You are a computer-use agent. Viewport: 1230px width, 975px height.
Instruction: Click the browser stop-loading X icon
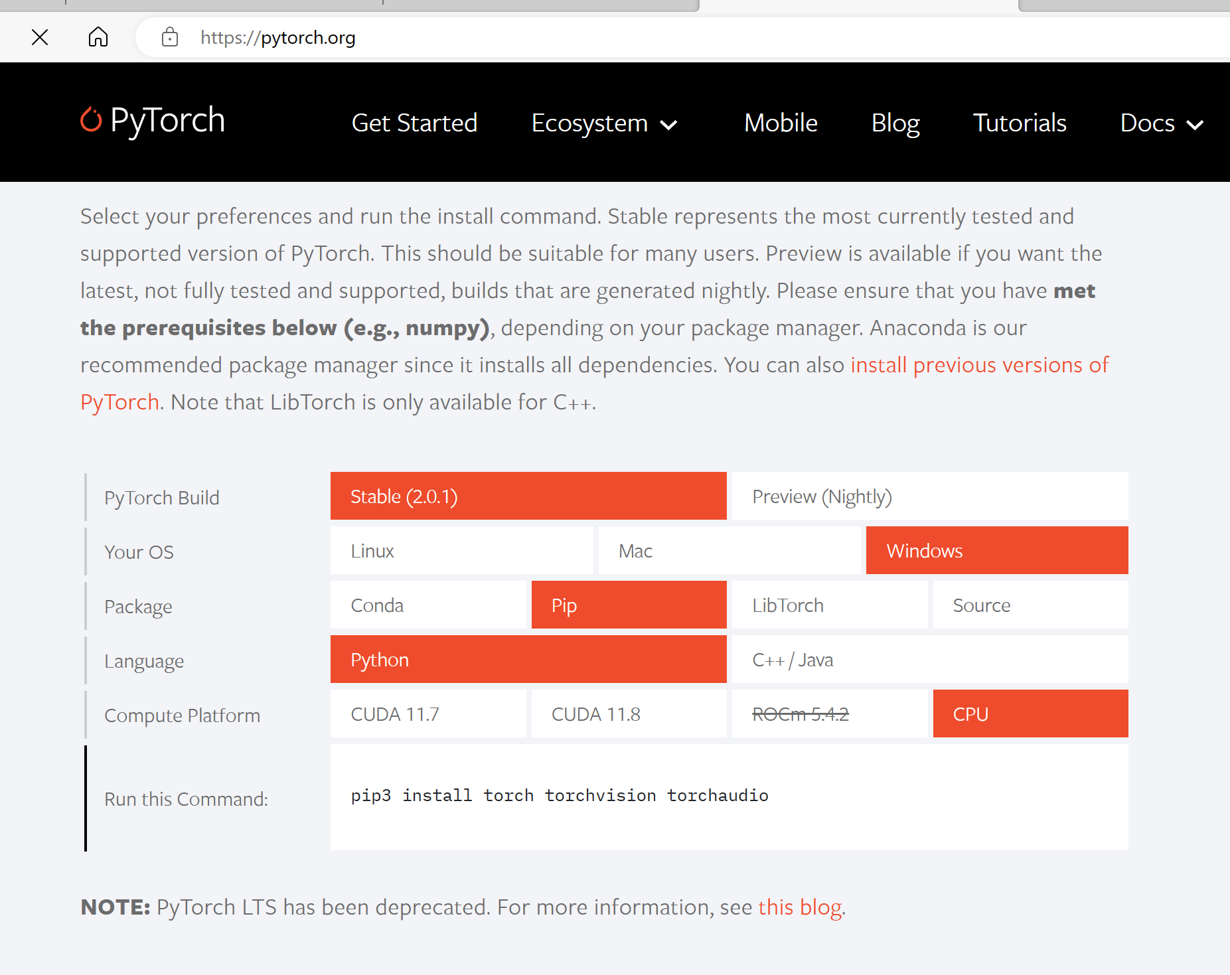[40, 37]
